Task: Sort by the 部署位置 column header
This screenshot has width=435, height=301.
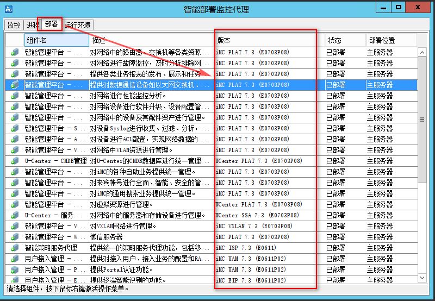Action: [391, 40]
